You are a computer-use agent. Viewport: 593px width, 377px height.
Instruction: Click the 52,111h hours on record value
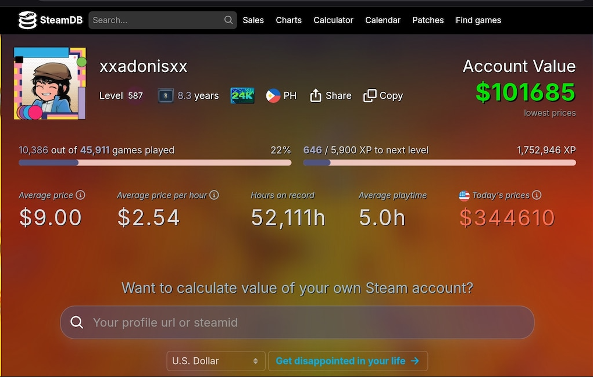point(288,218)
